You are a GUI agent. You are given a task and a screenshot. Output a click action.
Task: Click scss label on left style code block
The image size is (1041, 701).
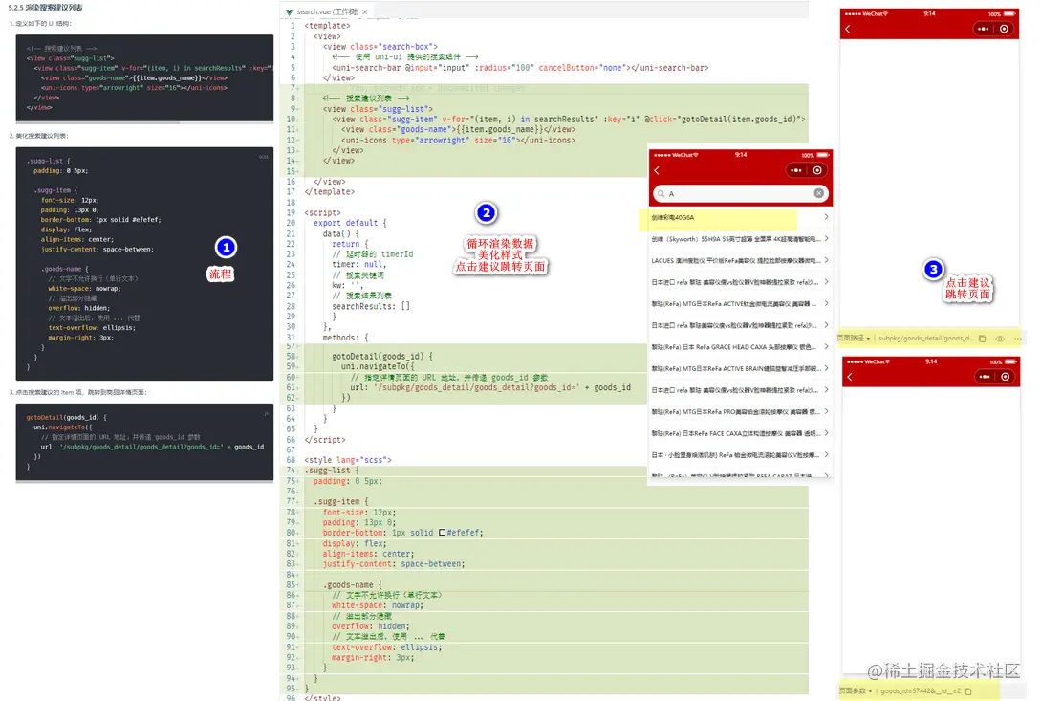(263, 156)
